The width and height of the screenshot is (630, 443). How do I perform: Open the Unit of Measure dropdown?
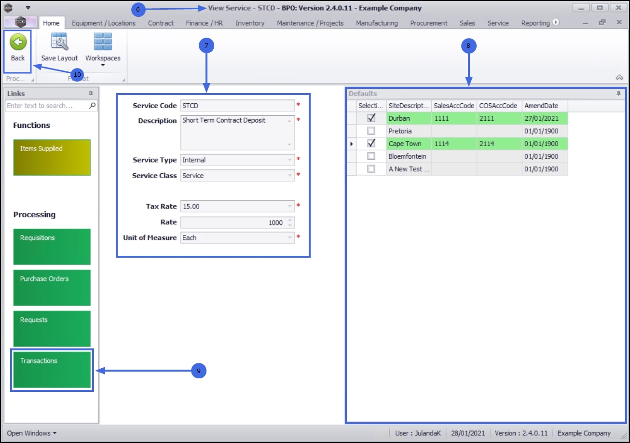click(290, 238)
